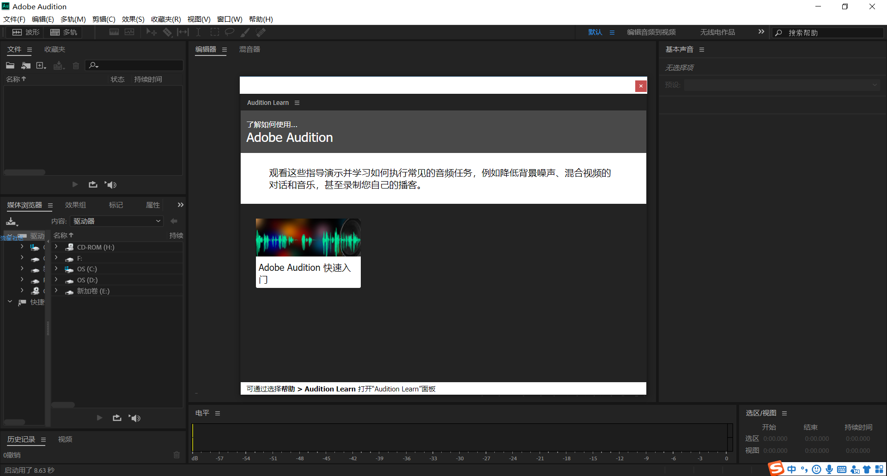The image size is (887, 476).
Task: Switch to the 视频 tab
Action: coord(65,439)
